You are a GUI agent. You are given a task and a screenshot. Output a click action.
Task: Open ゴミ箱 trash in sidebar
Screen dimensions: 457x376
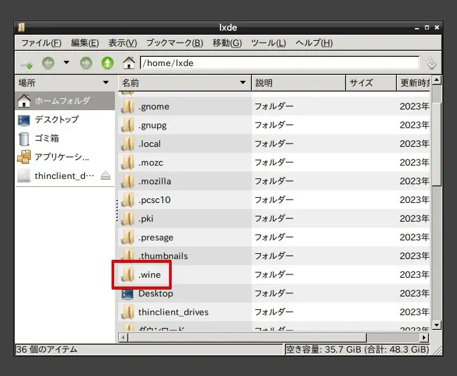[47, 138]
